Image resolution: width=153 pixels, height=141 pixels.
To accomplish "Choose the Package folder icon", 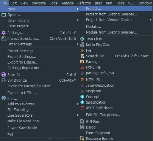I will [82, 62].
